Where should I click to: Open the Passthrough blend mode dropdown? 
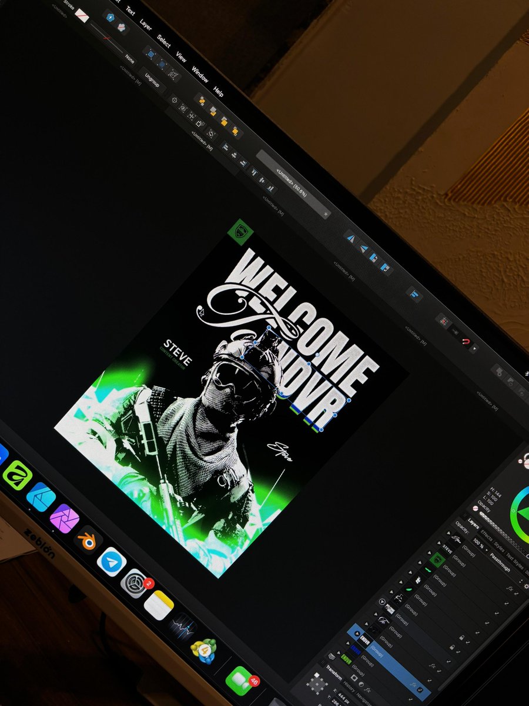(x=503, y=562)
